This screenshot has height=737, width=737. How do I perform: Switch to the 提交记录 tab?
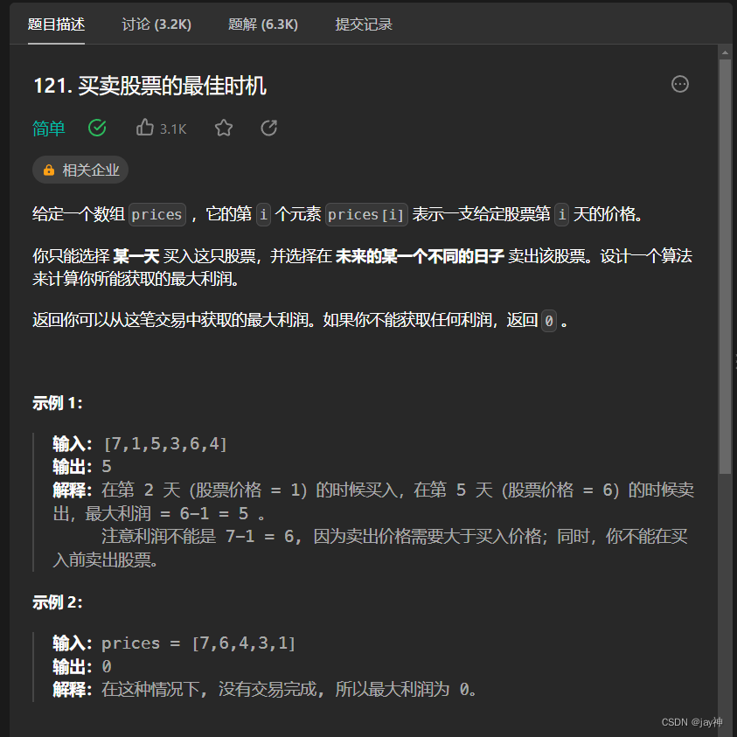tap(363, 24)
